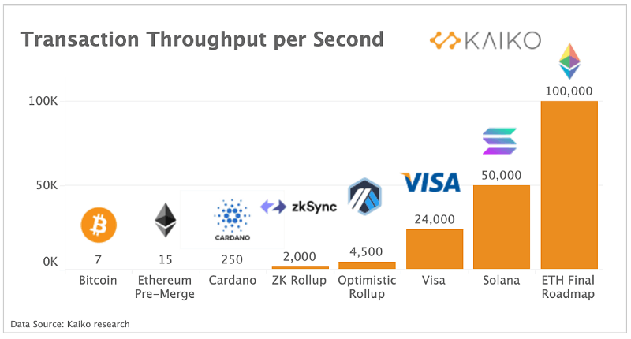This screenshot has width=631, height=339.
Task: Click the Arbitrum logo above Optimistic Rollup
Action: click(x=364, y=197)
